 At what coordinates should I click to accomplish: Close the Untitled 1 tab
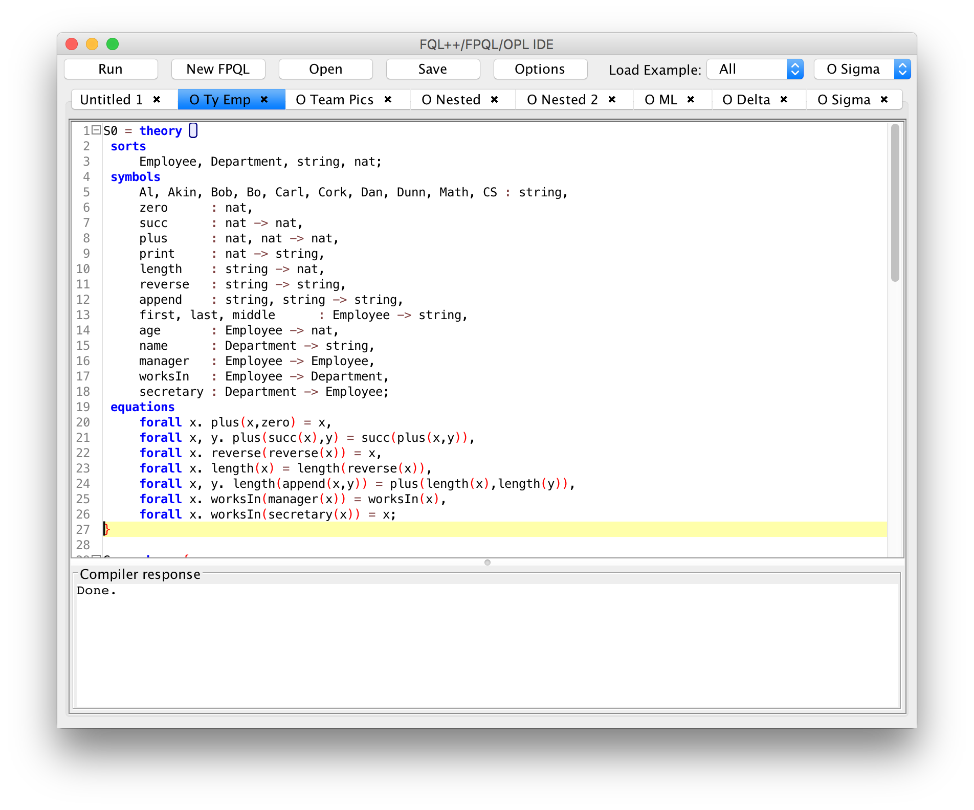tap(157, 99)
